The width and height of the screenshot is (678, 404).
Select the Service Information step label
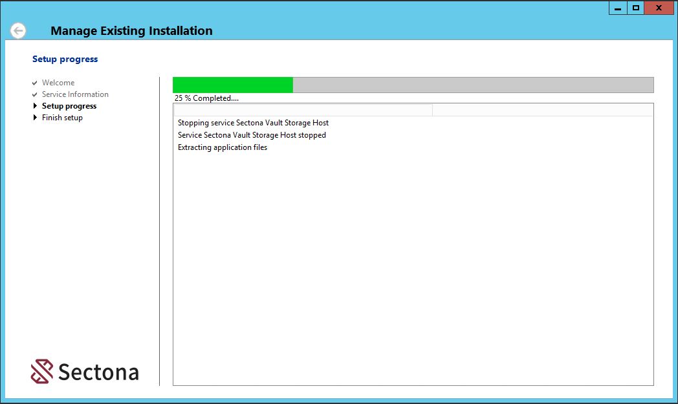75,94
